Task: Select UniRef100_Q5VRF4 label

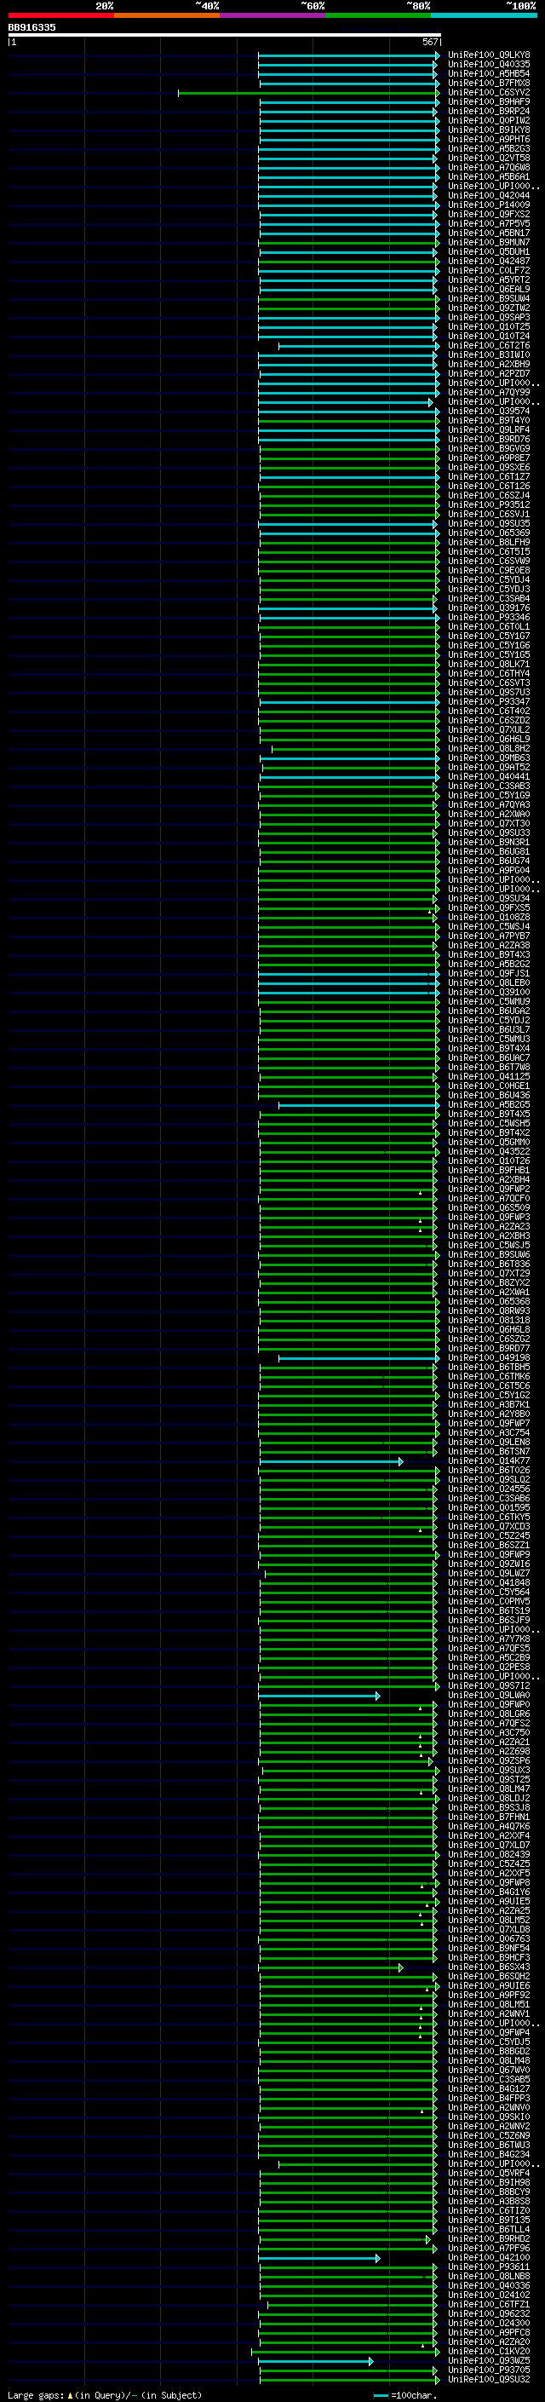Action: click(488, 2173)
